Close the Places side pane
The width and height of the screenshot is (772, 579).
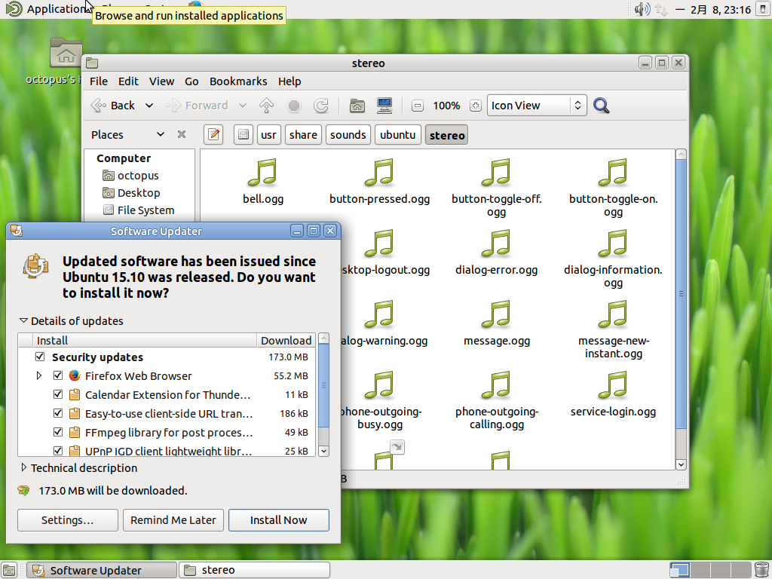coord(182,134)
